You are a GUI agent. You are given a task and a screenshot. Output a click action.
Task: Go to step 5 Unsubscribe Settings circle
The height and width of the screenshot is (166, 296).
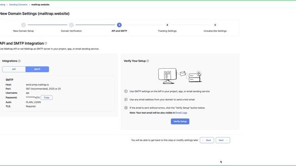click(x=215, y=25)
